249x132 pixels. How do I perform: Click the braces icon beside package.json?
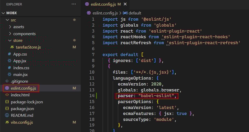pyautogui.click(x=7, y=109)
